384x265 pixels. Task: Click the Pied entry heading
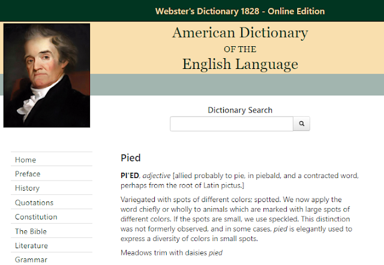click(131, 158)
